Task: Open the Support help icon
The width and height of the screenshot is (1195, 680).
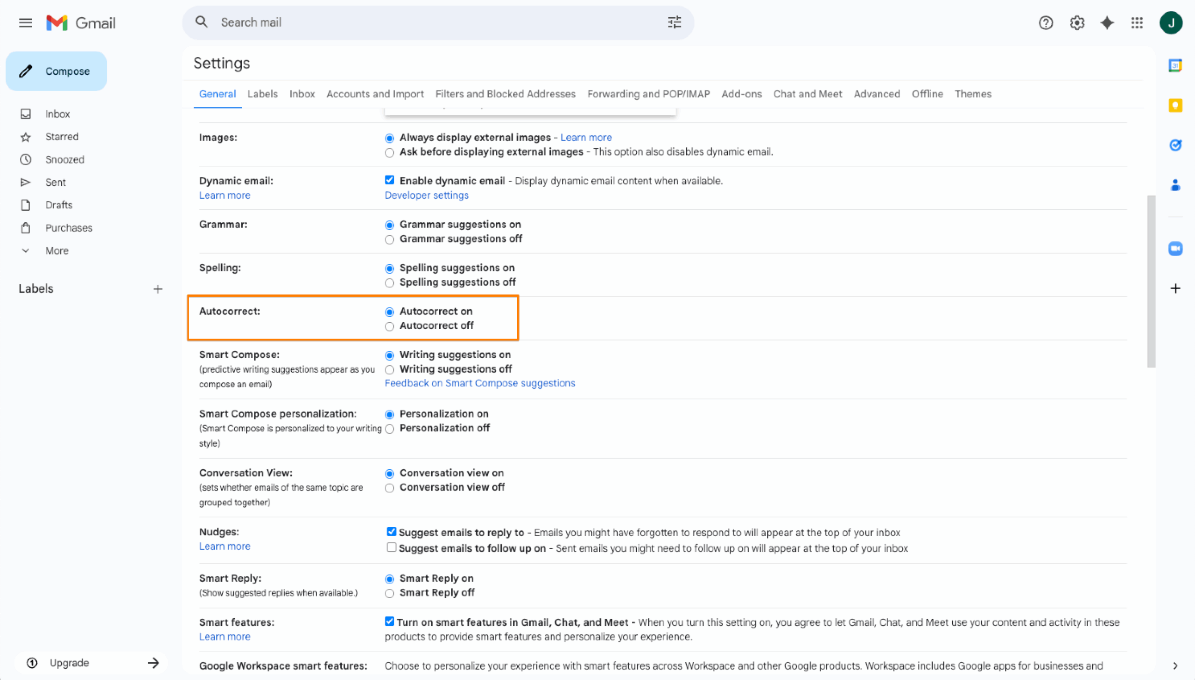Action: (1046, 22)
